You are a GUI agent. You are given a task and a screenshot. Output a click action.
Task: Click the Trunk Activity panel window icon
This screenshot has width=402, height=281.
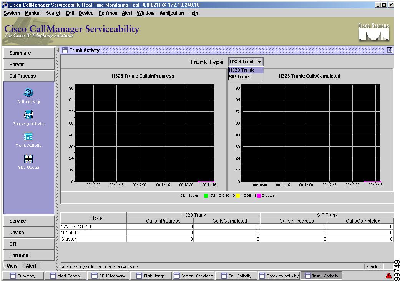(65, 50)
